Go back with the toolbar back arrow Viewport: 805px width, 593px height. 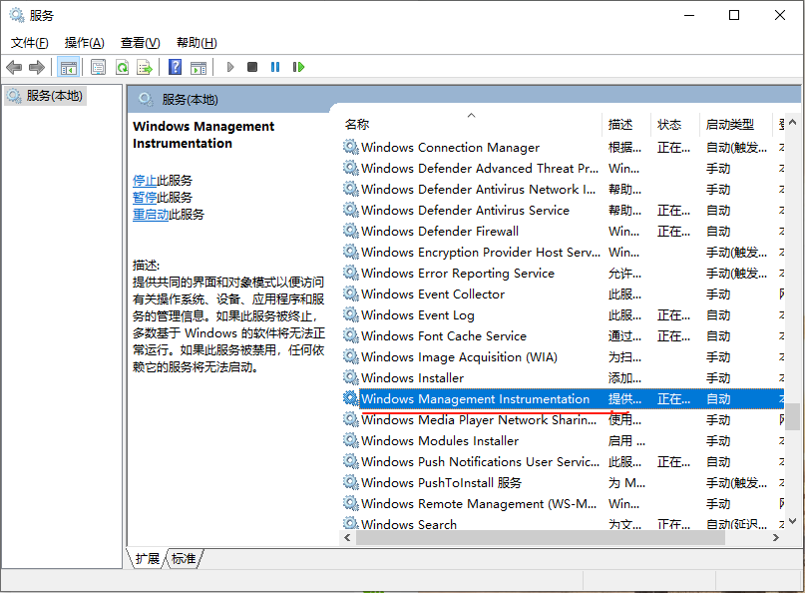point(14,67)
